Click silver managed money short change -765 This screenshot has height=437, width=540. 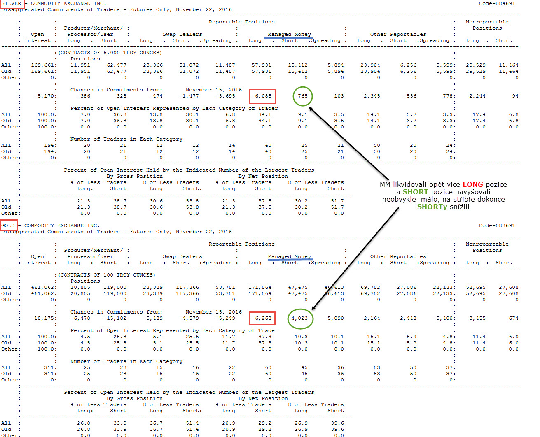[301, 96]
